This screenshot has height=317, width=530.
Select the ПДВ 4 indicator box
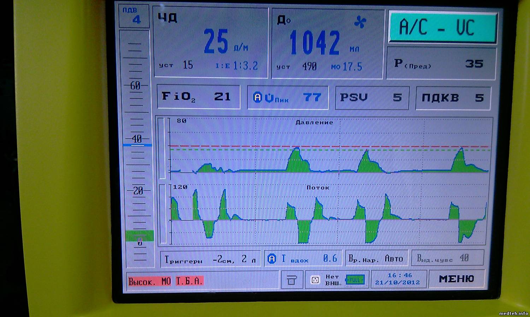pos(134,16)
